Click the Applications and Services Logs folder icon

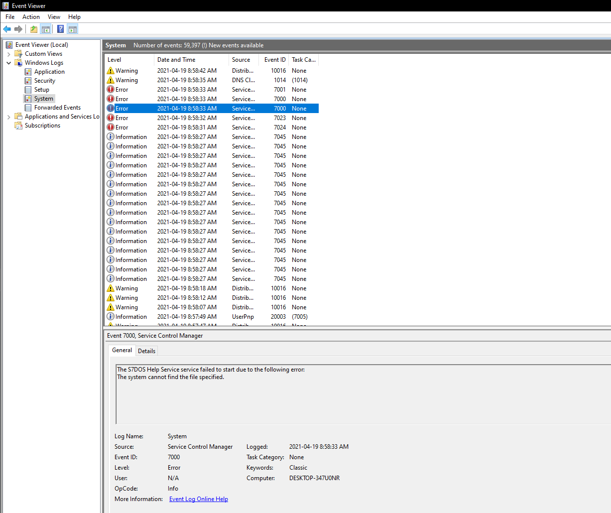18,117
